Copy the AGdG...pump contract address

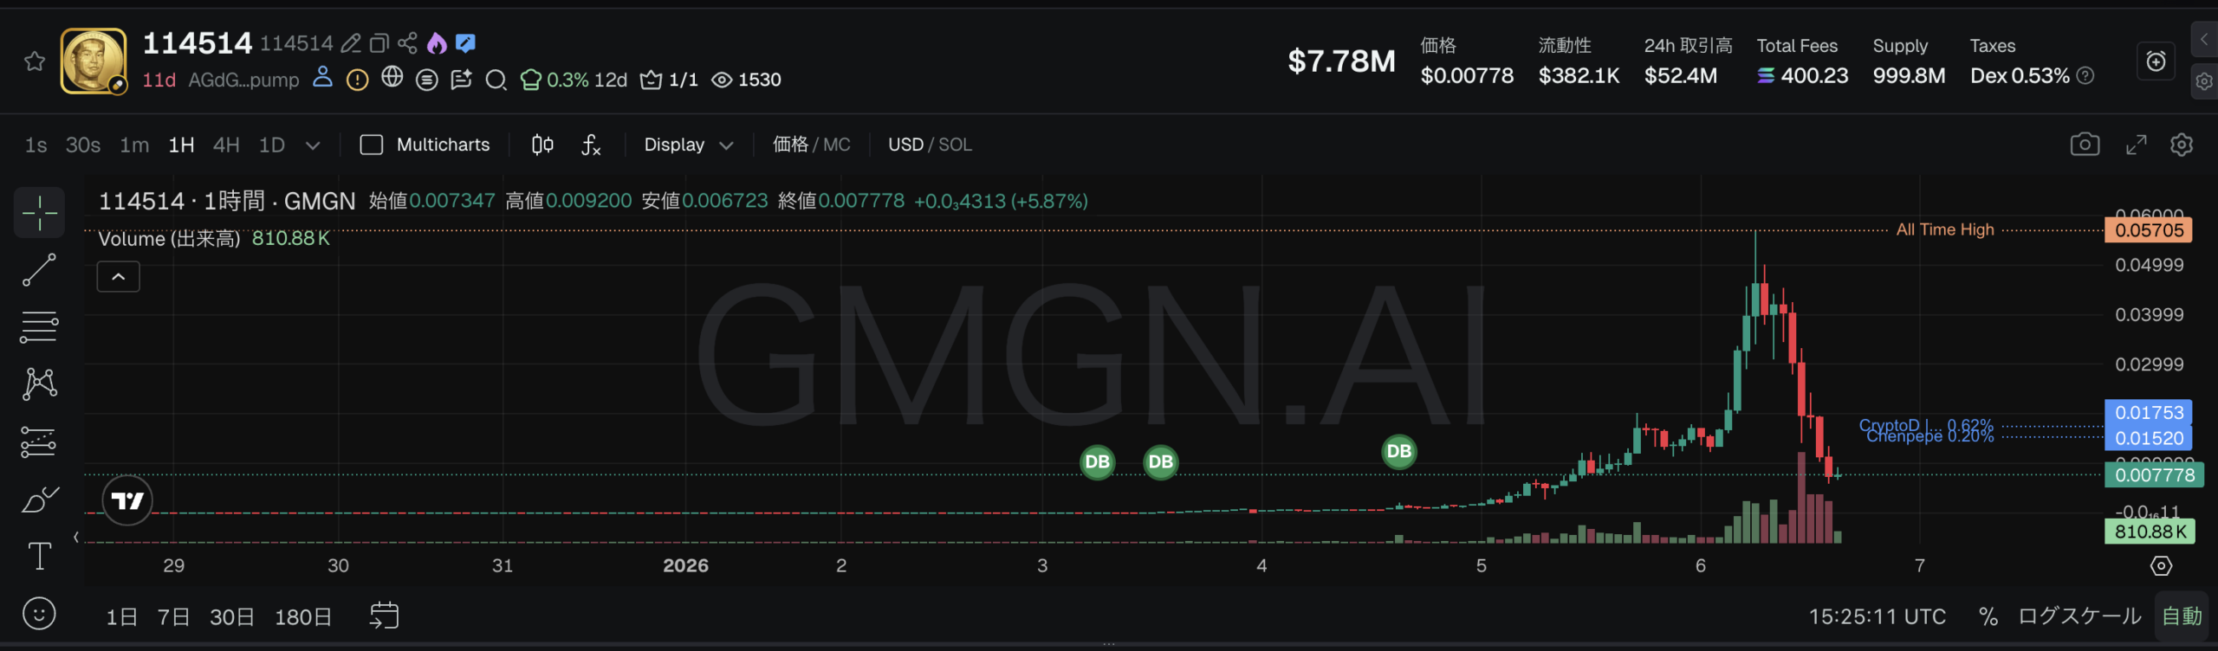pyautogui.click(x=243, y=80)
